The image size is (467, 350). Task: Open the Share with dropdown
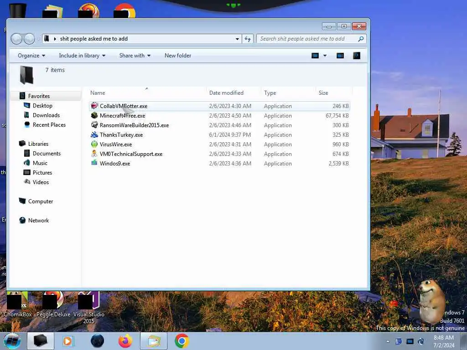[135, 56]
